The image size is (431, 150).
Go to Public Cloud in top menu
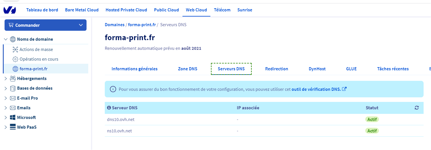pyautogui.click(x=166, y=10)
